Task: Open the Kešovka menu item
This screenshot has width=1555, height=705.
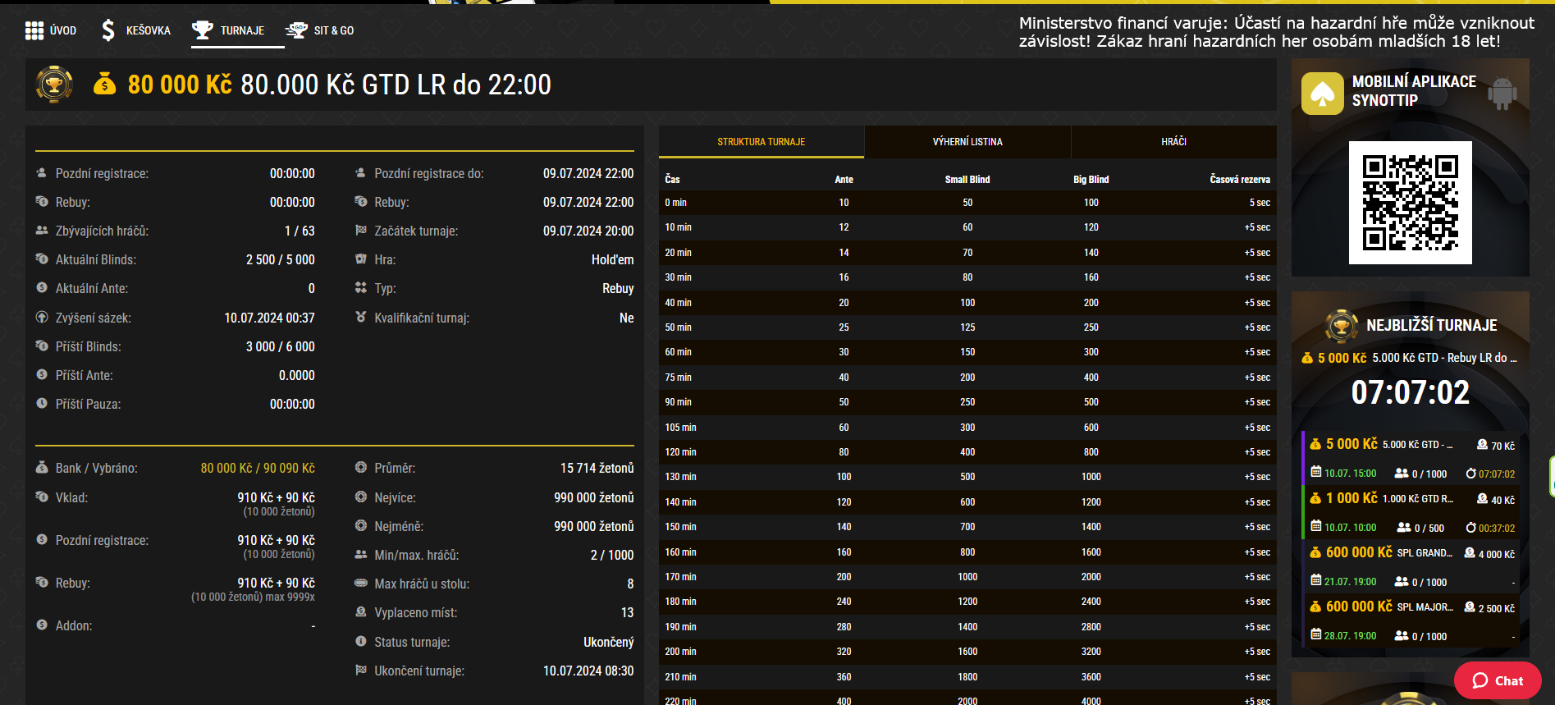Action: (x=148, y=30)
